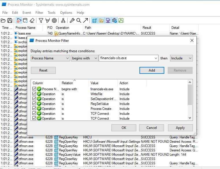The width and height of the screenshot is (220, 169).
Task: Click the green check icon of the RegSetValue filter
Action: click(x=39, y=104)
